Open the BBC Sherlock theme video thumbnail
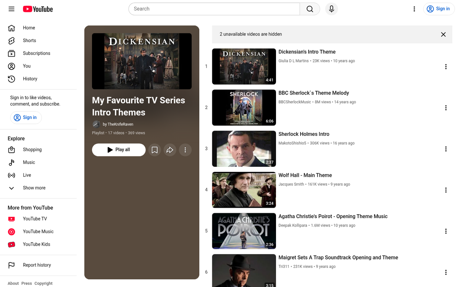 coord(244,108)
